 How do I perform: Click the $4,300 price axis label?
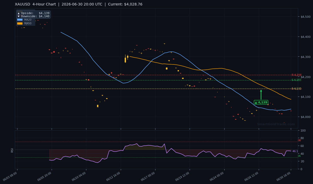tap(305, 57)
